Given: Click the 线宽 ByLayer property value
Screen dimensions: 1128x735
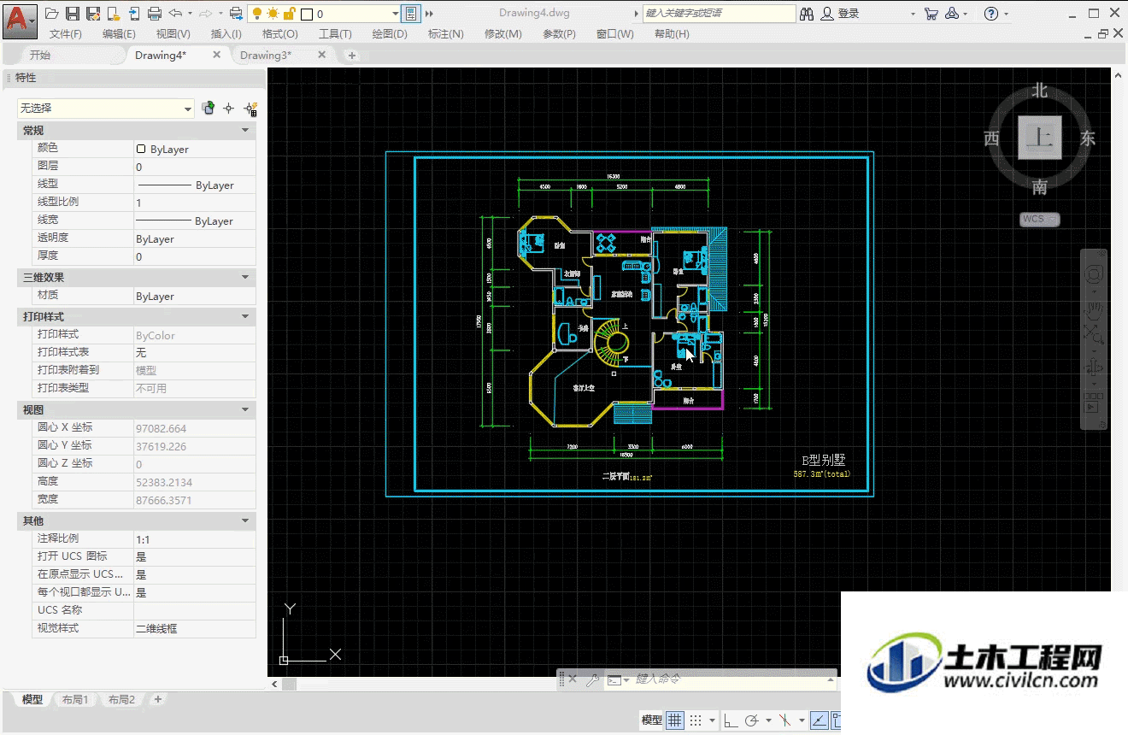Looking at the screenshot, I should [x=195, y=220].
